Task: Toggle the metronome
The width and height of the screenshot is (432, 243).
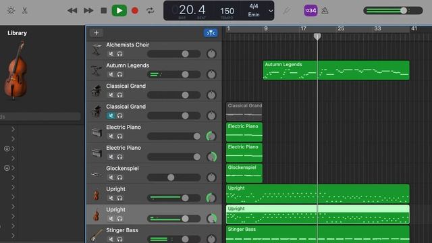Action: (325, 11)
